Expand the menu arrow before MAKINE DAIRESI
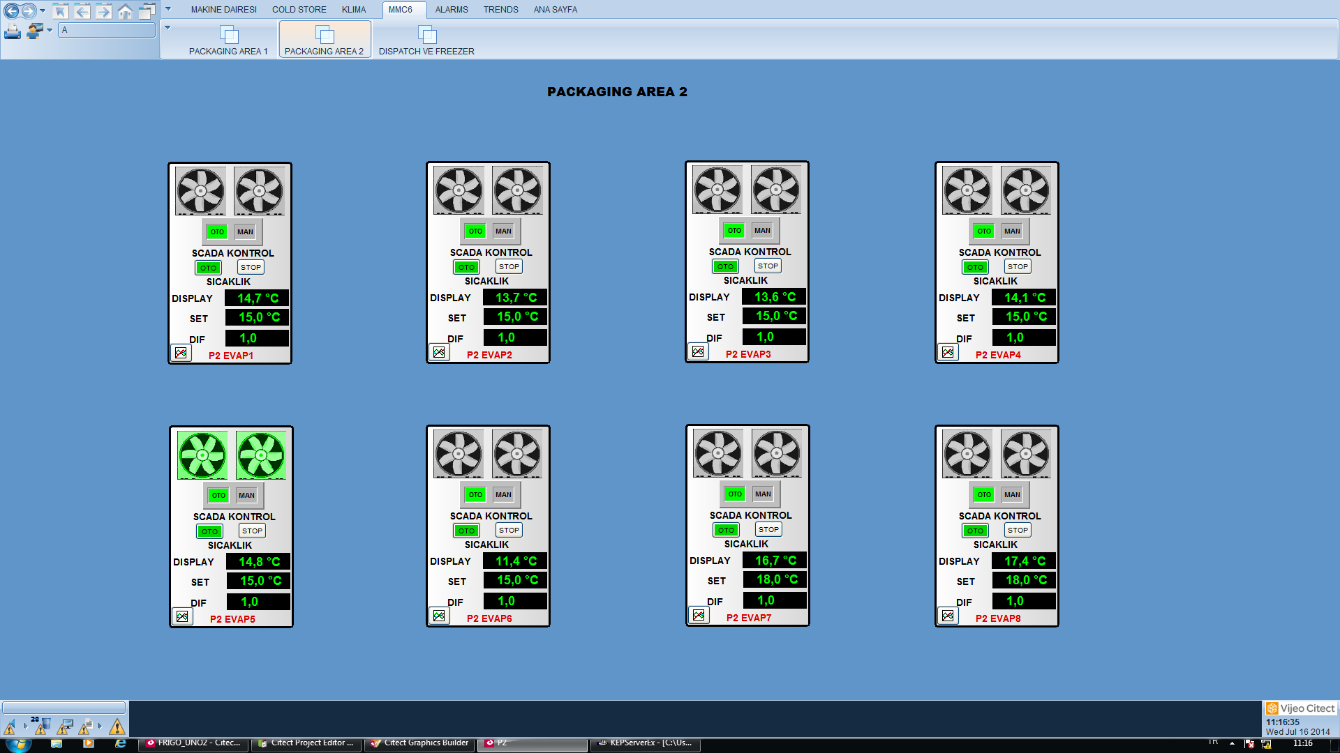 coord(167,9)
